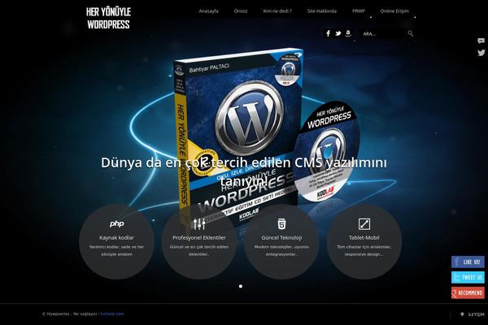Screen dimensions: 488x325
Task: Click the HTML5 icon in Güncel Teknoloji
Action: (x=281, y=223)
